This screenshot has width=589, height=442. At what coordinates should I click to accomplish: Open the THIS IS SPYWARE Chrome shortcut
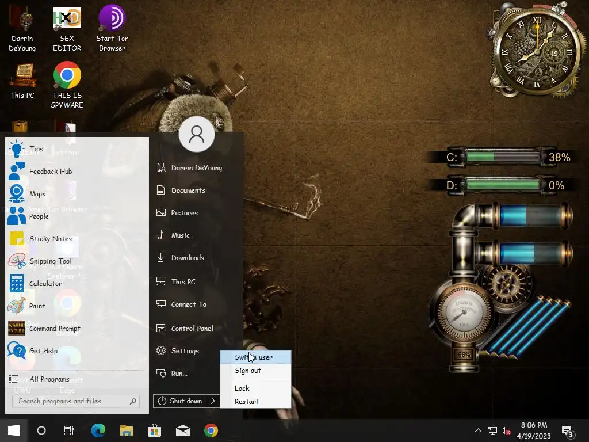[67, 85]
